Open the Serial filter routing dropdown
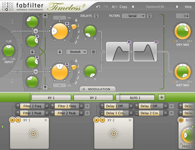Image resolution: width=195 pixels, height=150 pixels. (x=134, y=16)
